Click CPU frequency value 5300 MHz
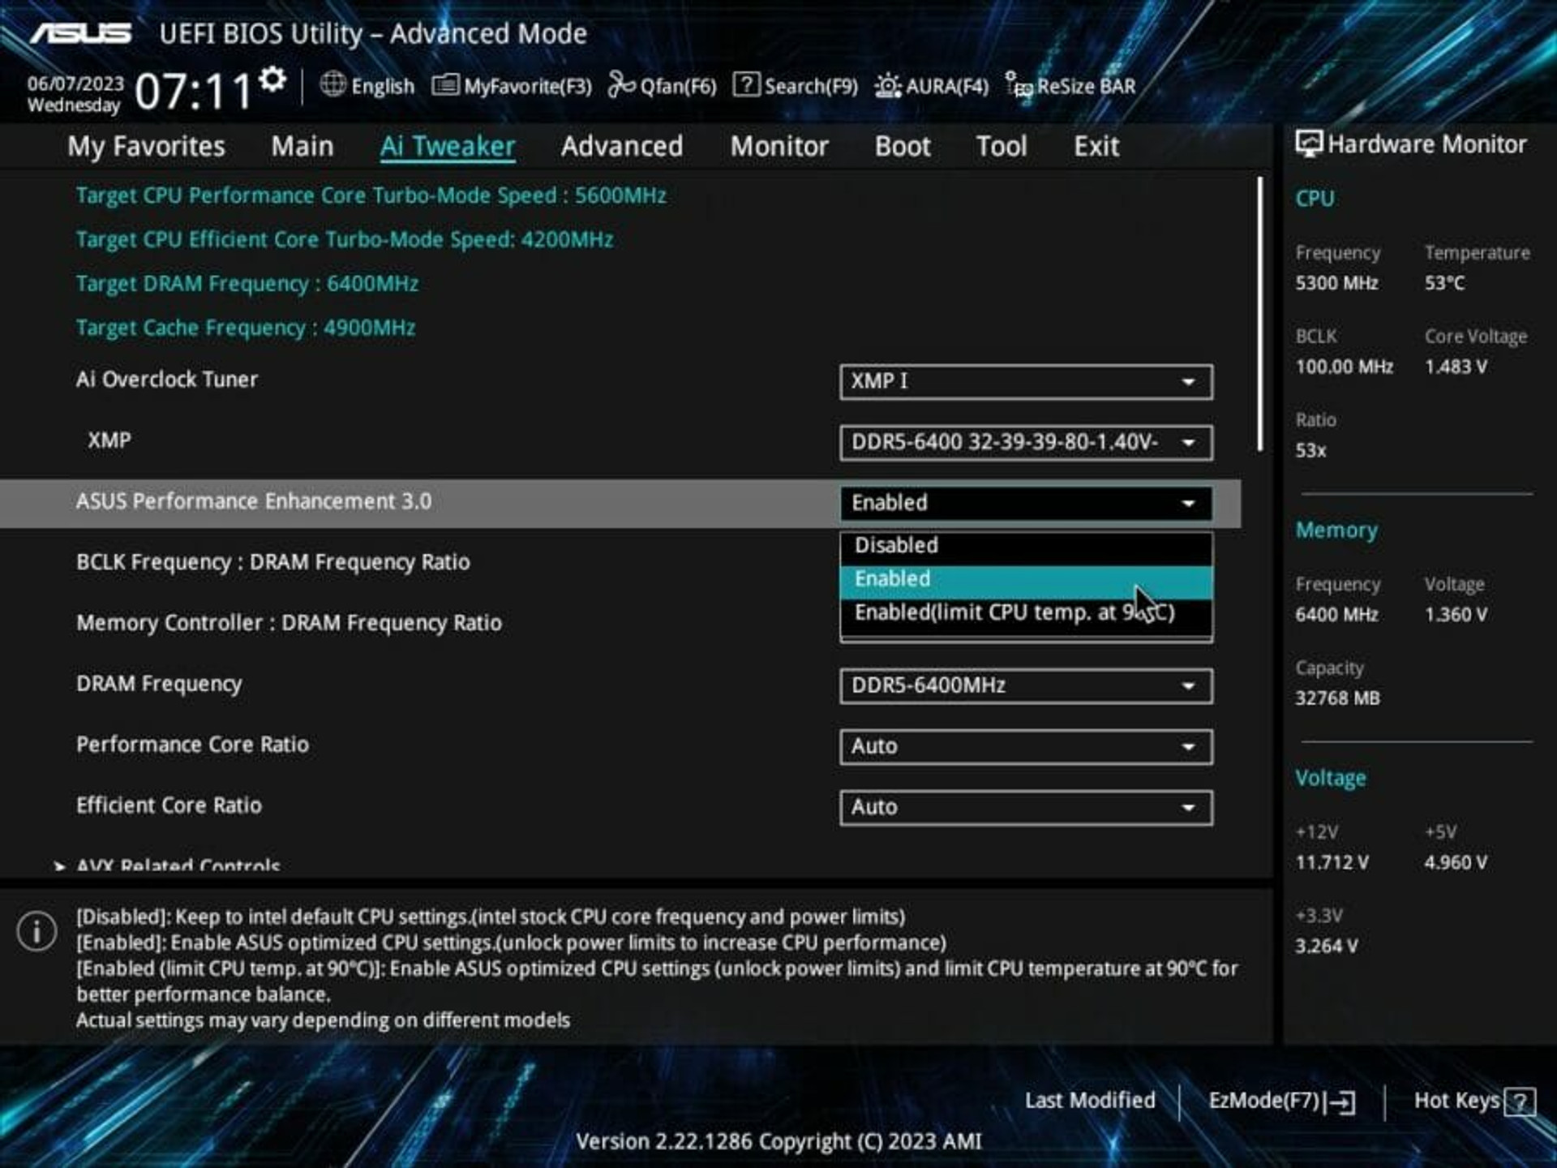The height and width of the screenshot is (1168, 1557). point(1336,283)
